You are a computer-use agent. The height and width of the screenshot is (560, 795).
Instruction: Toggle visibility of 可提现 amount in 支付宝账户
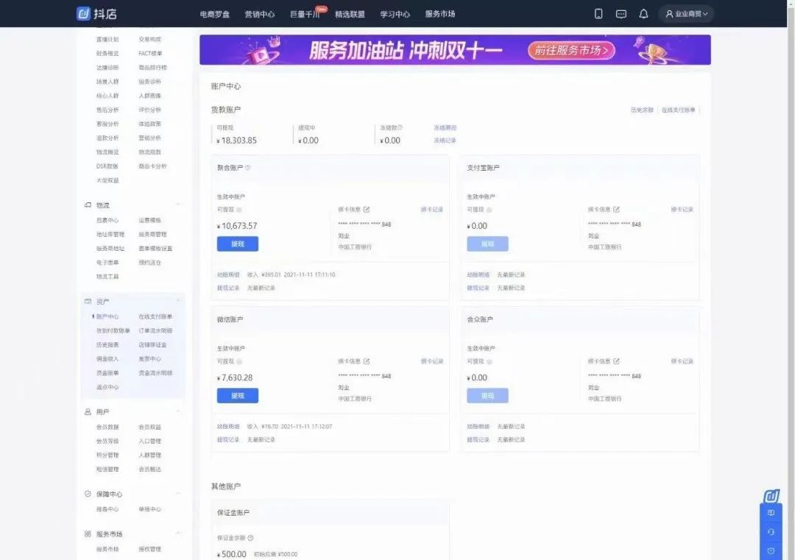(x=489, y=210)
